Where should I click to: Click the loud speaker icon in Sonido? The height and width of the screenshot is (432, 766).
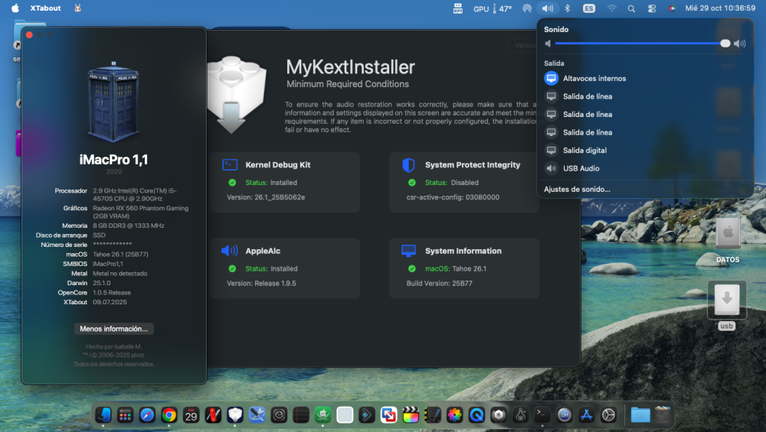tap(740, 44)
